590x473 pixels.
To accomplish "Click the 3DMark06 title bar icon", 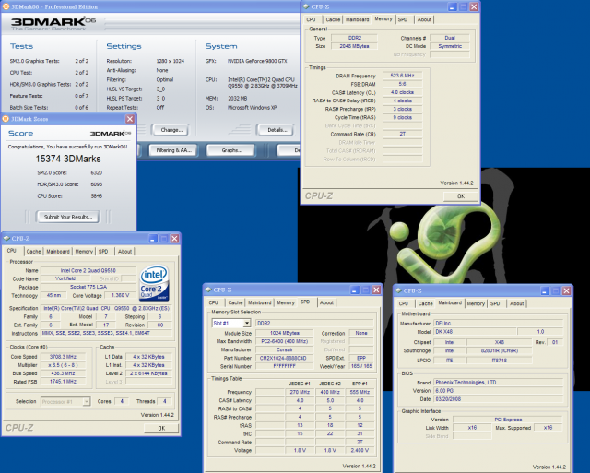I will click(6, 6).
